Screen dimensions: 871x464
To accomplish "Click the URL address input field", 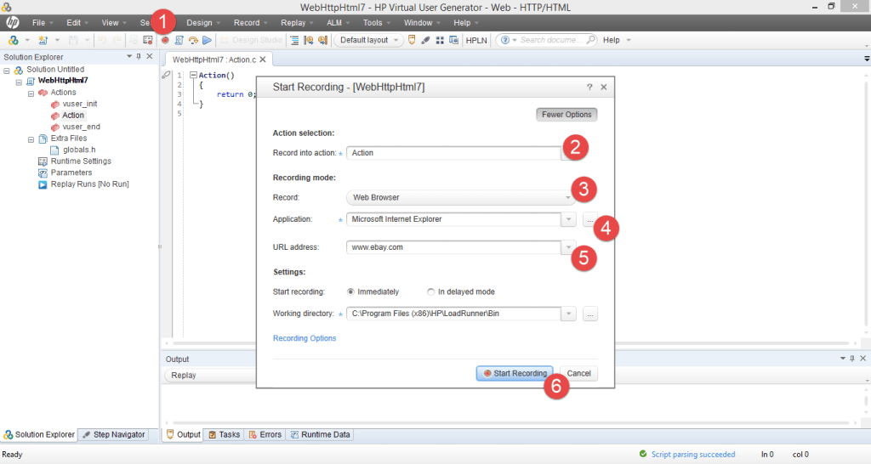I will point(453,247).
